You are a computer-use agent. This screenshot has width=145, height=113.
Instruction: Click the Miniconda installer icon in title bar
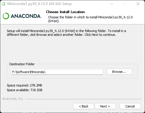click(x=3, y=4)
